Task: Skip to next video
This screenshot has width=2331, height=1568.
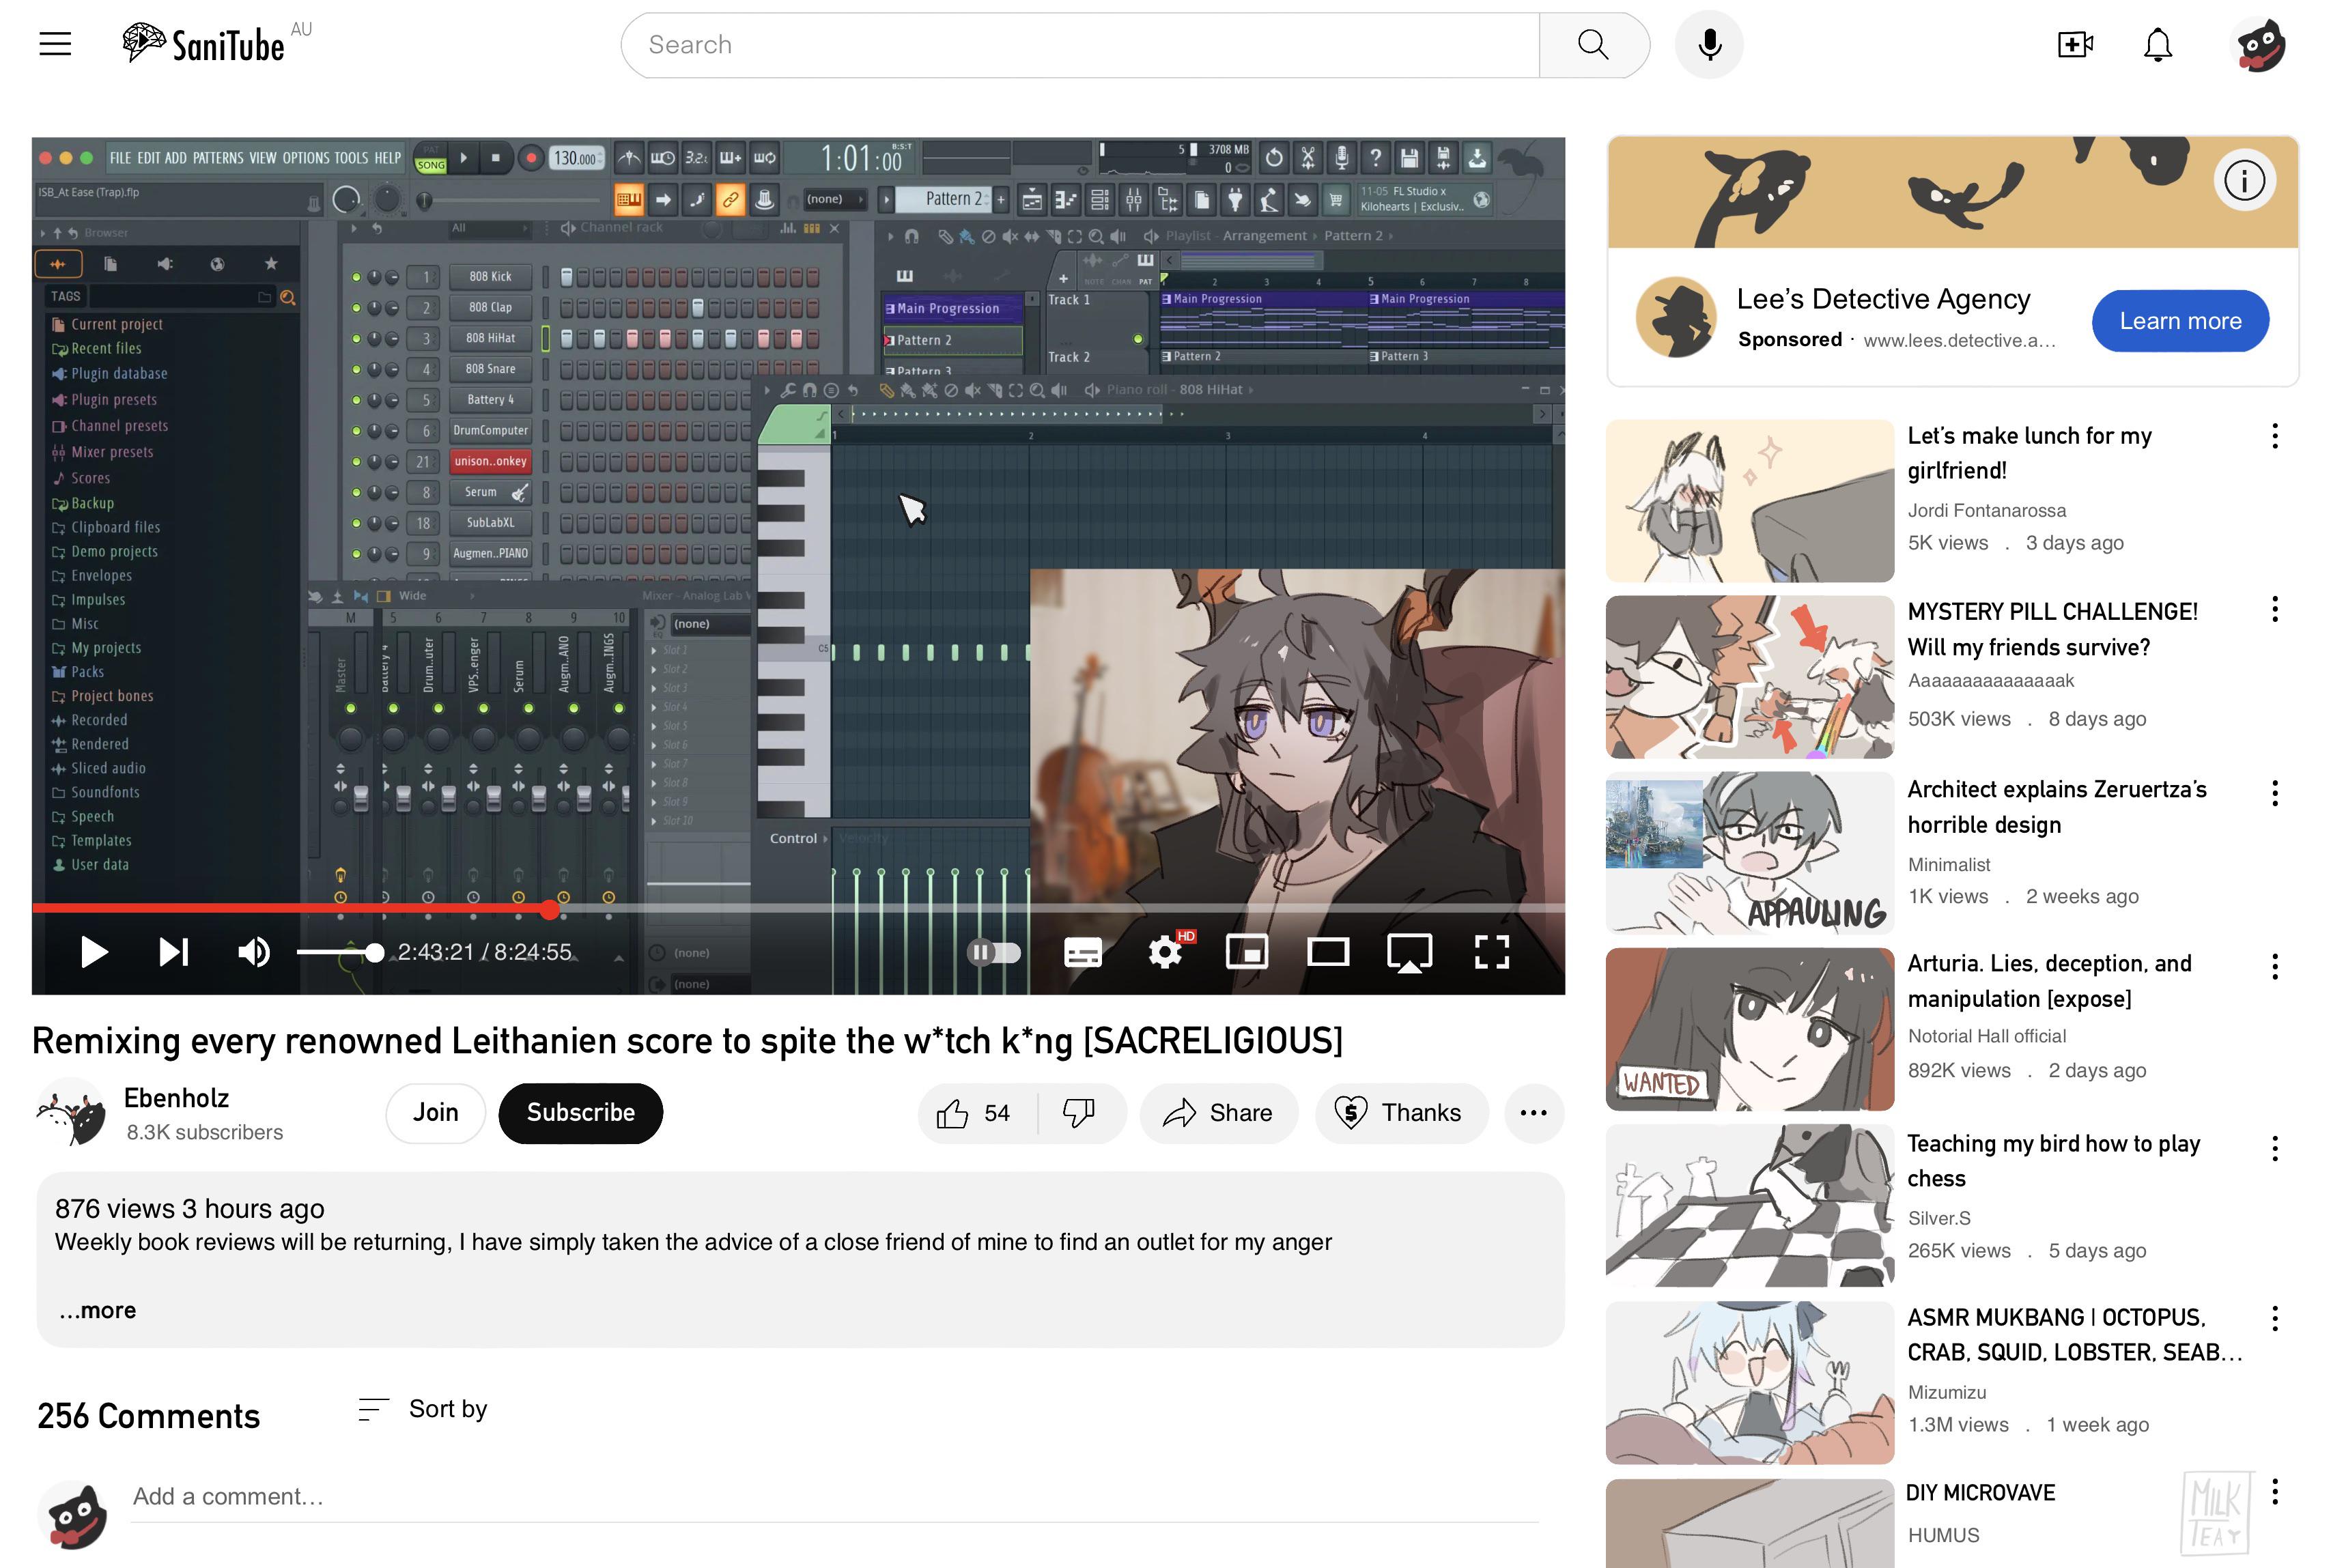Action: coord(174,952)
